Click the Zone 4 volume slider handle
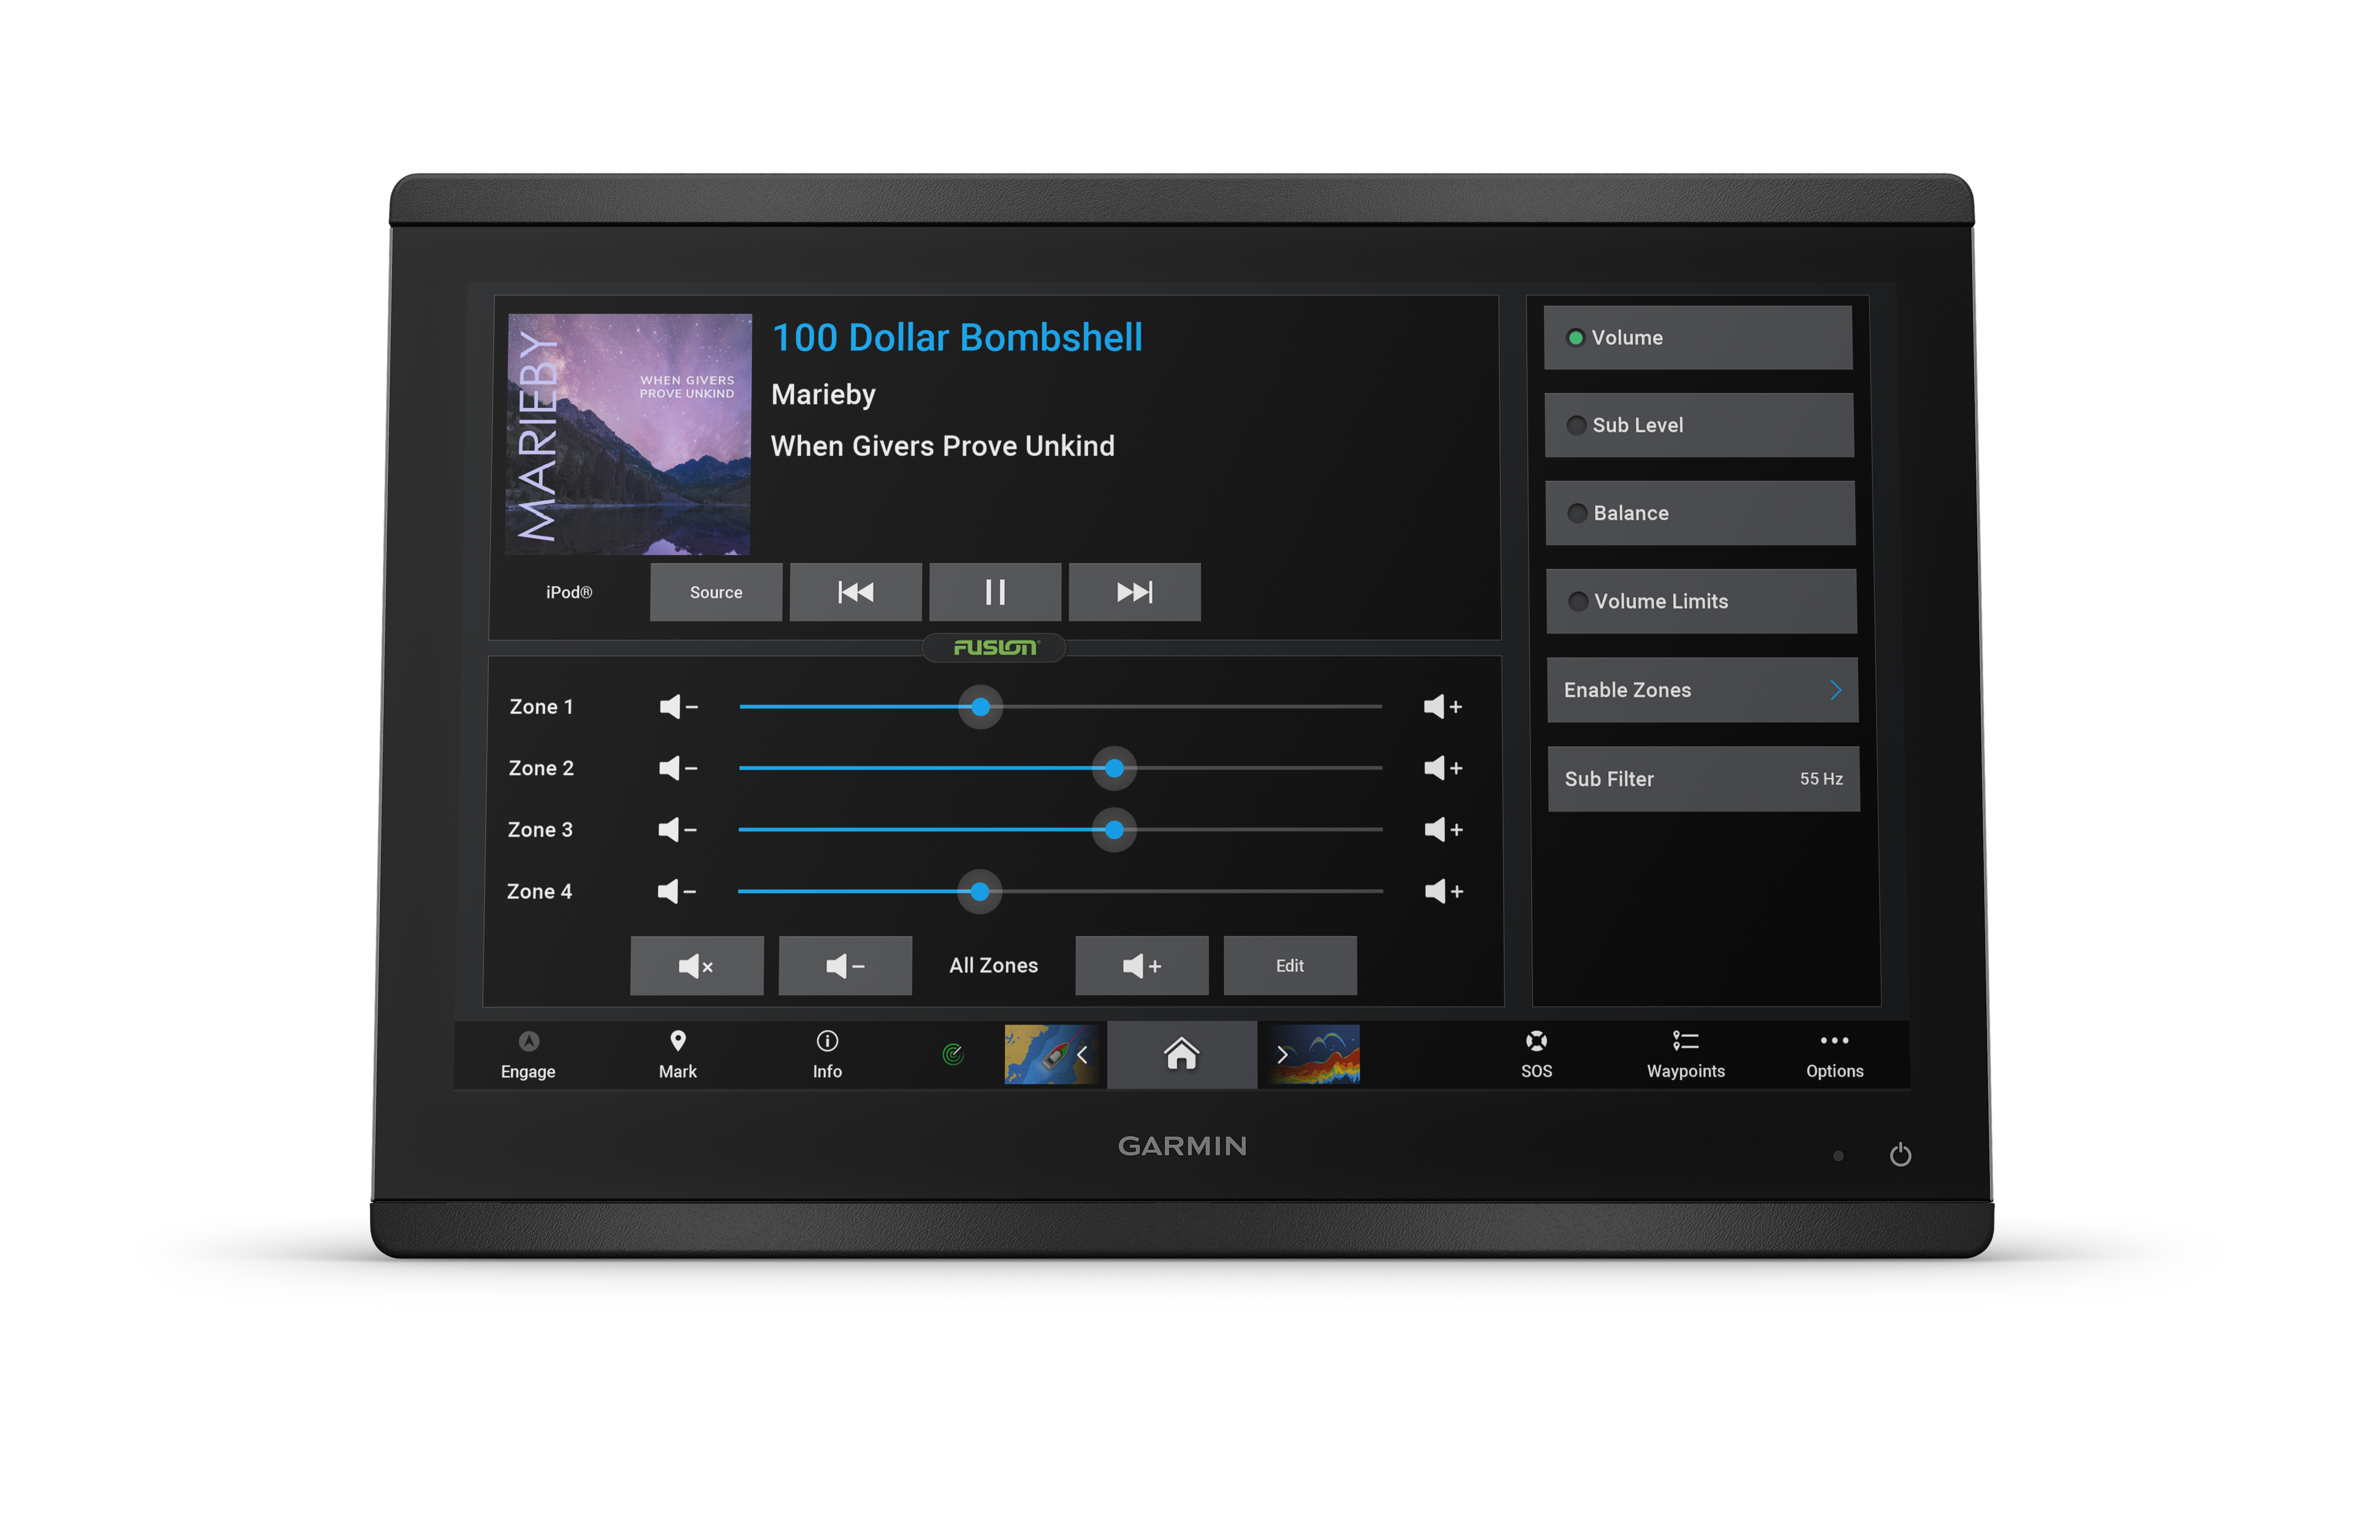 980,891
